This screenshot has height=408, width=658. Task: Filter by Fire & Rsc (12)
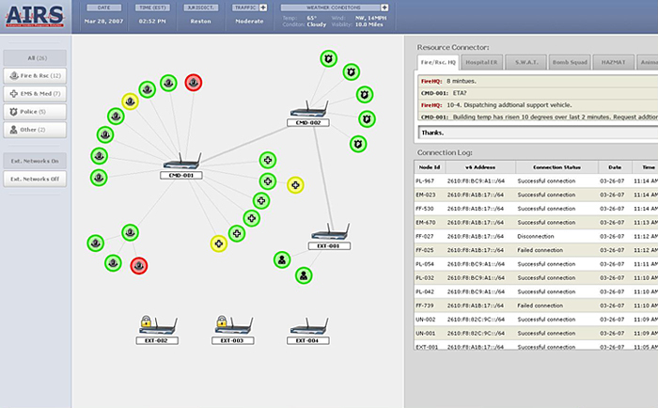click(35, 76)
